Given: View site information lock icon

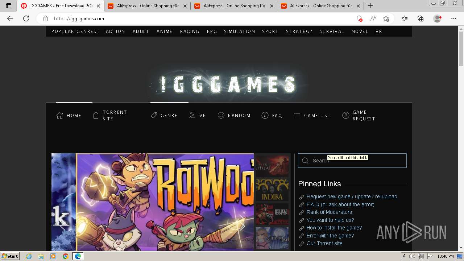Looking at the screenshot, I should pos(45,18).
